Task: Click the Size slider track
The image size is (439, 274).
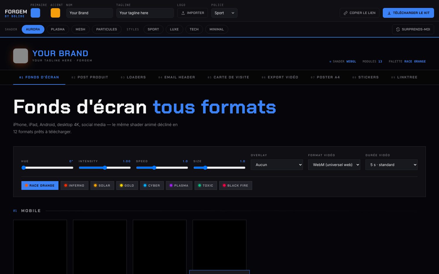Action: click(x=219, y=168)
